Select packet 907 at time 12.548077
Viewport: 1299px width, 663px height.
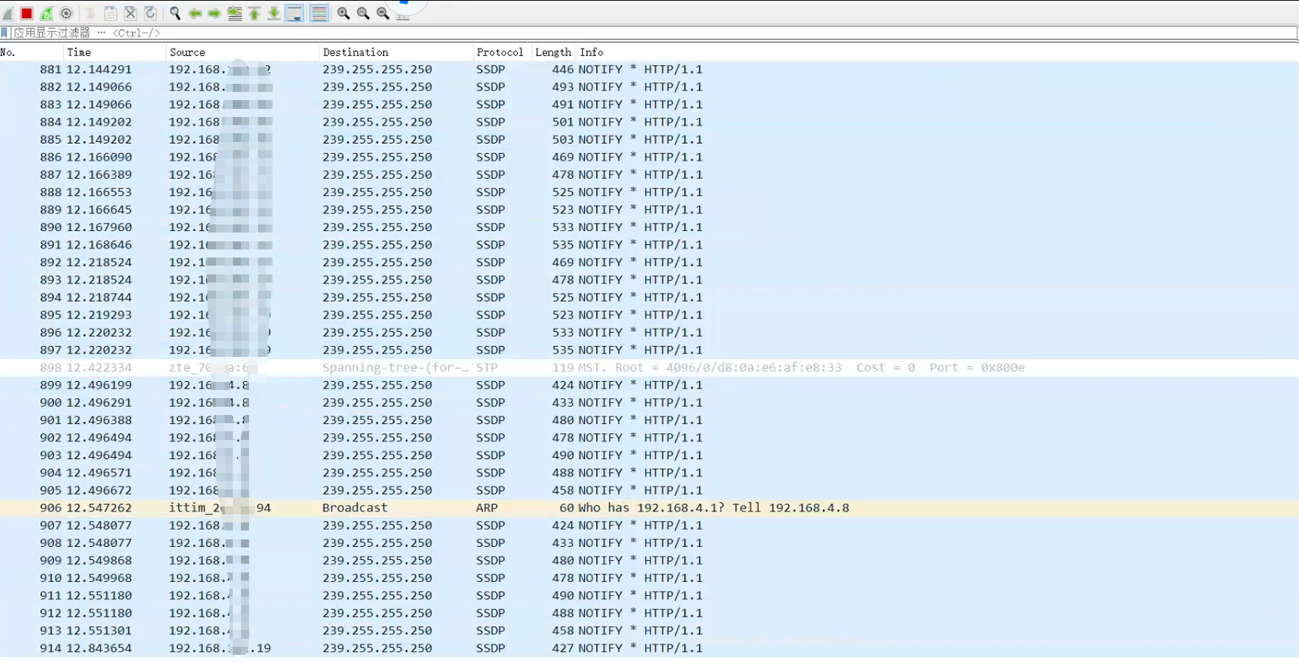649,525
